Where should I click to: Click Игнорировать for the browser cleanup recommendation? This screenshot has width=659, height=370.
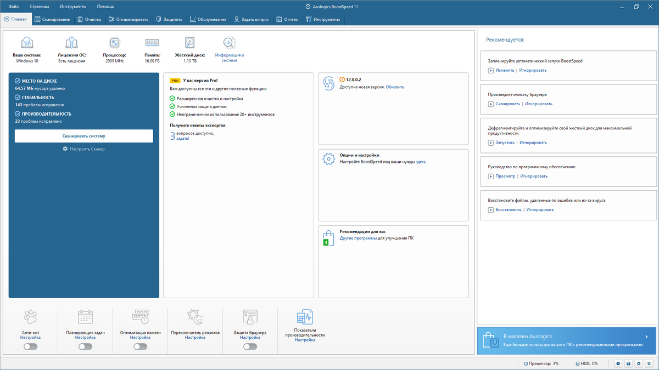pos(539,104)
